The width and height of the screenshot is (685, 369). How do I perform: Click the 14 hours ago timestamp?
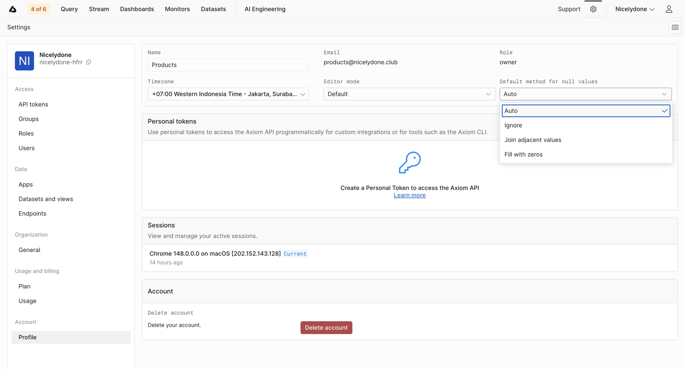[x=166, y=262]
